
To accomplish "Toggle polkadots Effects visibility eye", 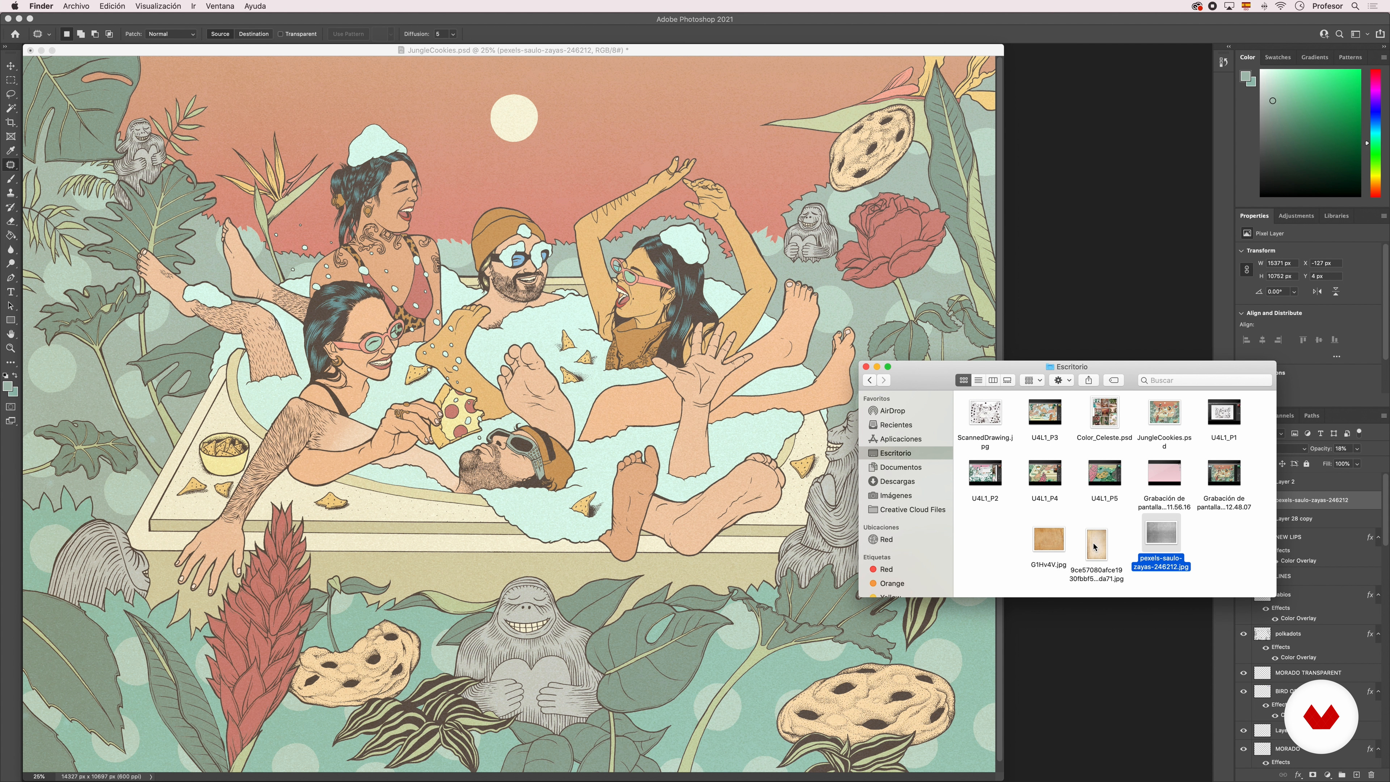I will coord(1266,648).
